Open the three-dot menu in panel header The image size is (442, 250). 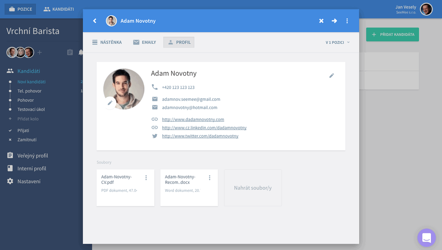[x=347, y=21]
